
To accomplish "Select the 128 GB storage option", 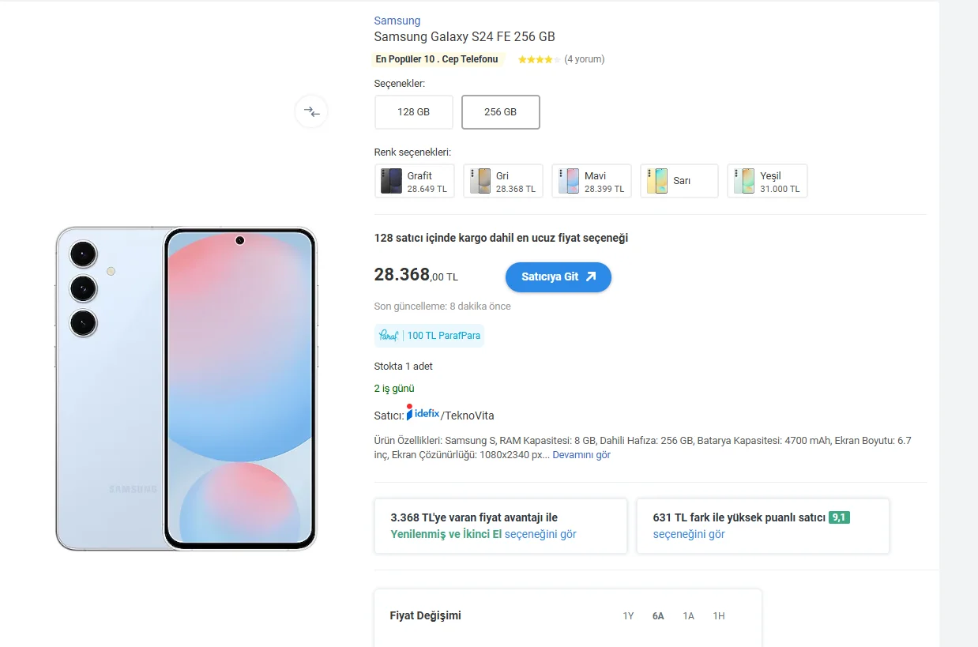I will tap(413, 112).
